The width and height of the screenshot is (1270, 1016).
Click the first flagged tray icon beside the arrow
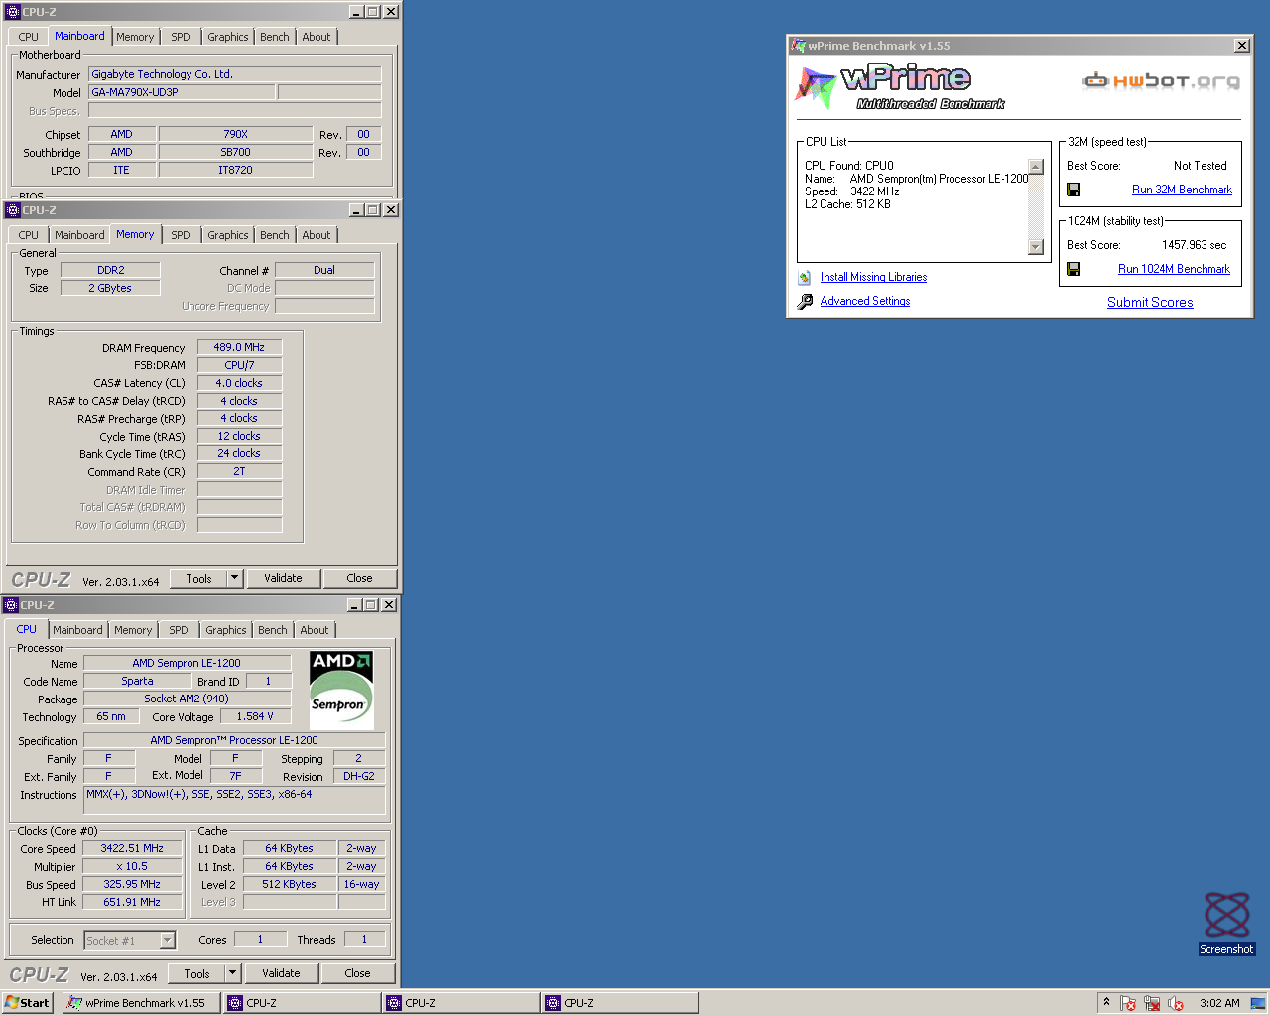click(1127, 1003)
